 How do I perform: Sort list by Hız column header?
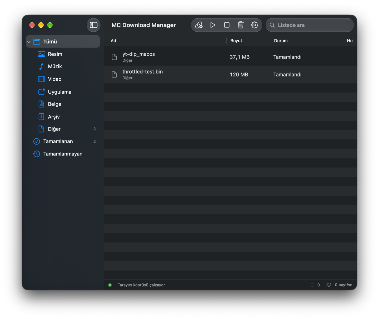pyautogui.click(x=350, y=41)
